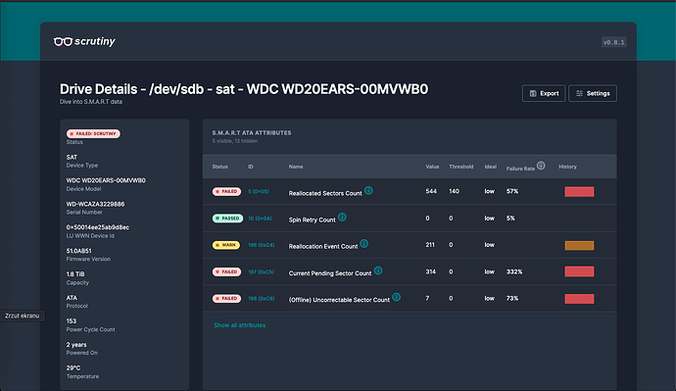Click the Threshold column header
Image resolution: width=676 pixels, height=391 pixels.
click(460, 167)
